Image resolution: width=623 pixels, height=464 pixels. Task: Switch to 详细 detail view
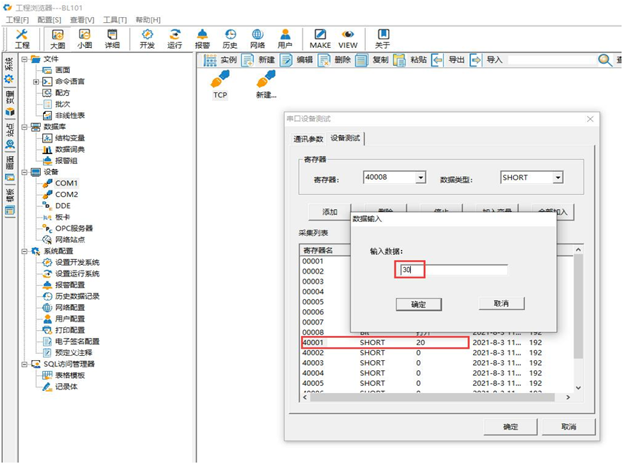click(112, 39)
